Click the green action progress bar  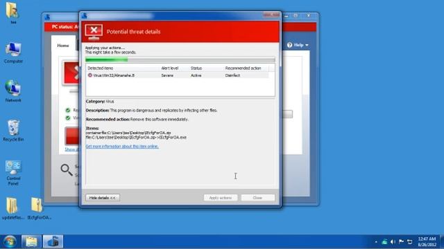click(180, 59)
